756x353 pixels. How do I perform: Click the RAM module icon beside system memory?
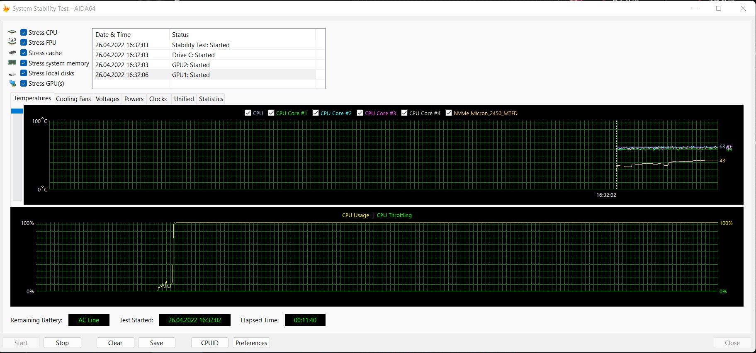pos(12,63)
